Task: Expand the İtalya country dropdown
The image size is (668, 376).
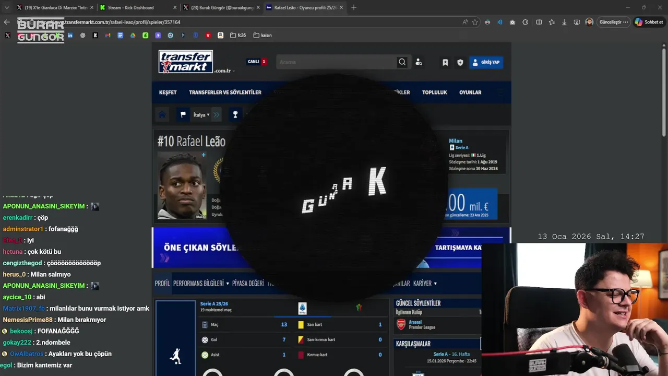Action: (x=201, y=115)
